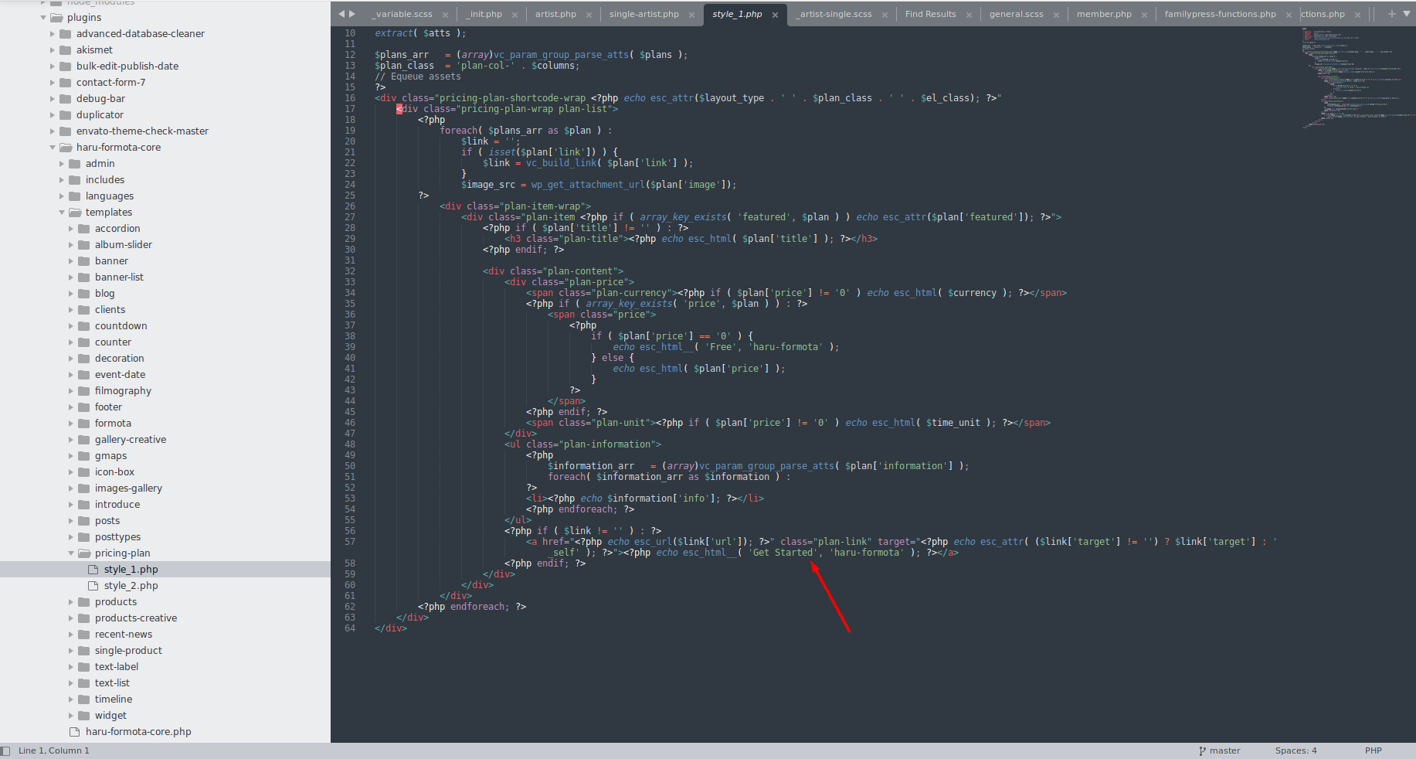Toggle side bar icon in status bar
This screenshot has height=759, width=1416.
click(6, 750)
